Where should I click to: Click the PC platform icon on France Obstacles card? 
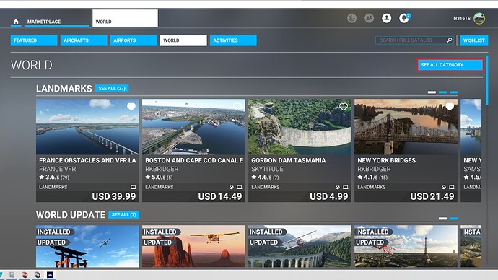[134, 188]
